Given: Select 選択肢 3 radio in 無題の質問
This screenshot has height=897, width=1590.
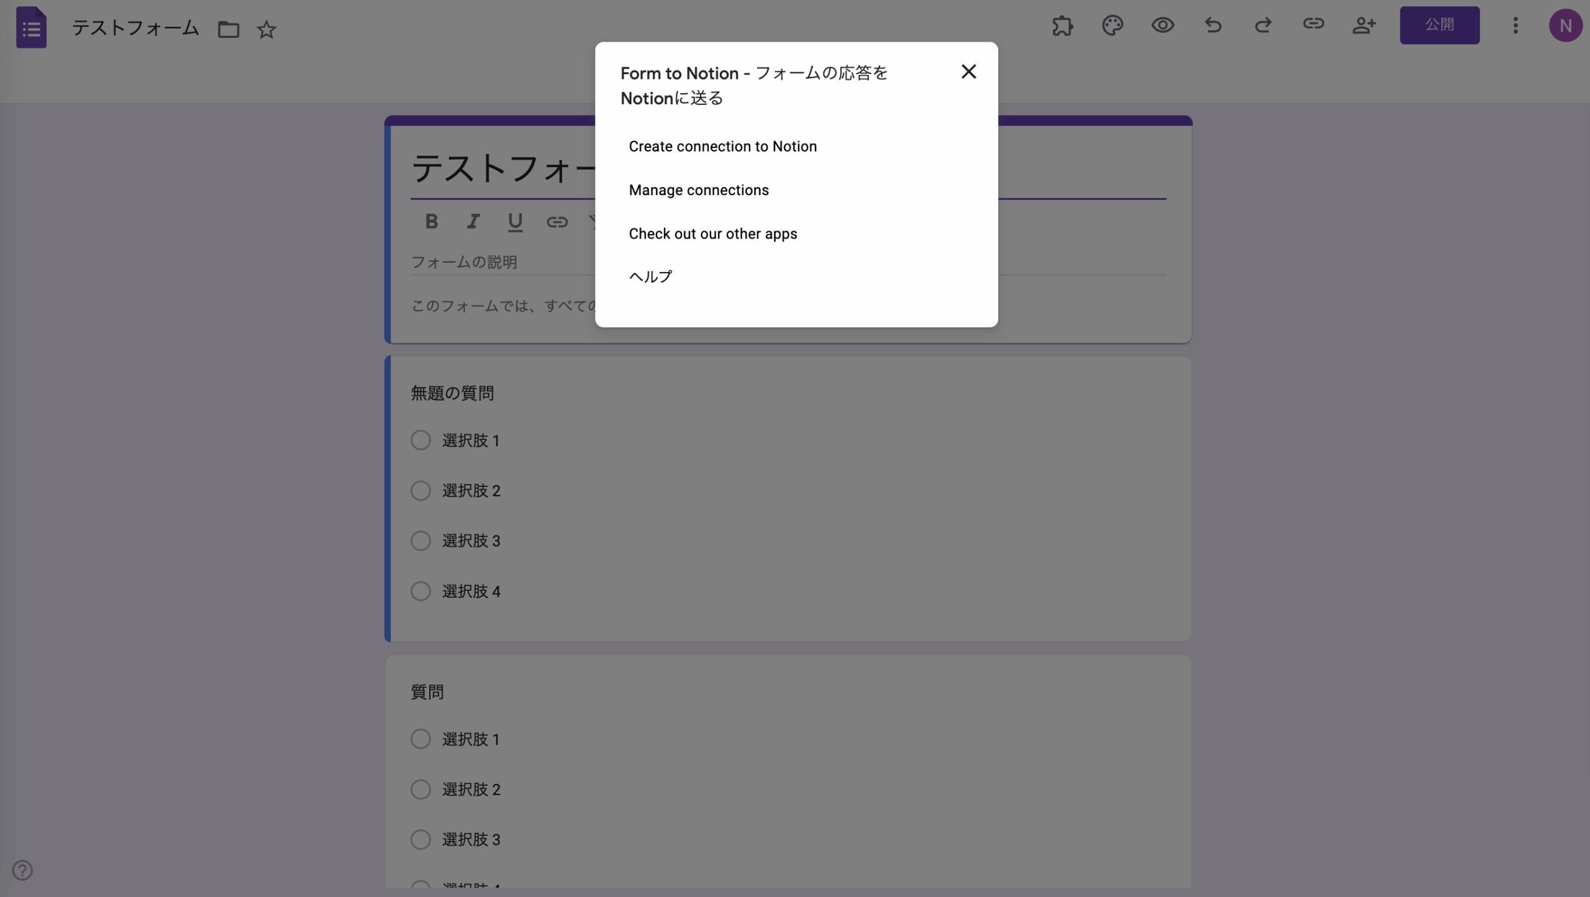Looking at the screenshot, I should pyautogui.click(x=420, y=541).
